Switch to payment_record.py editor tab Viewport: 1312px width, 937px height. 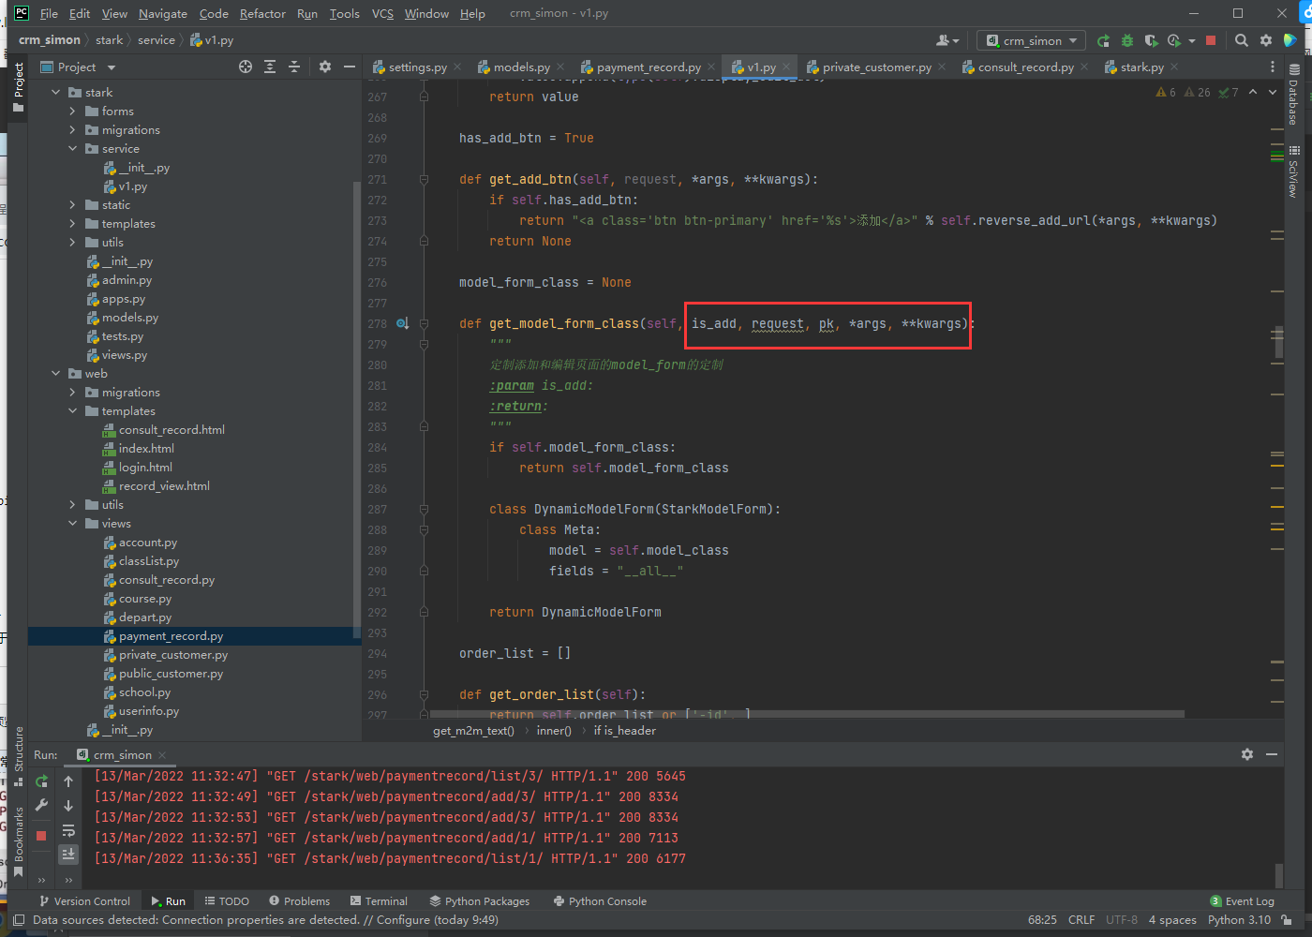coord(649,67)
